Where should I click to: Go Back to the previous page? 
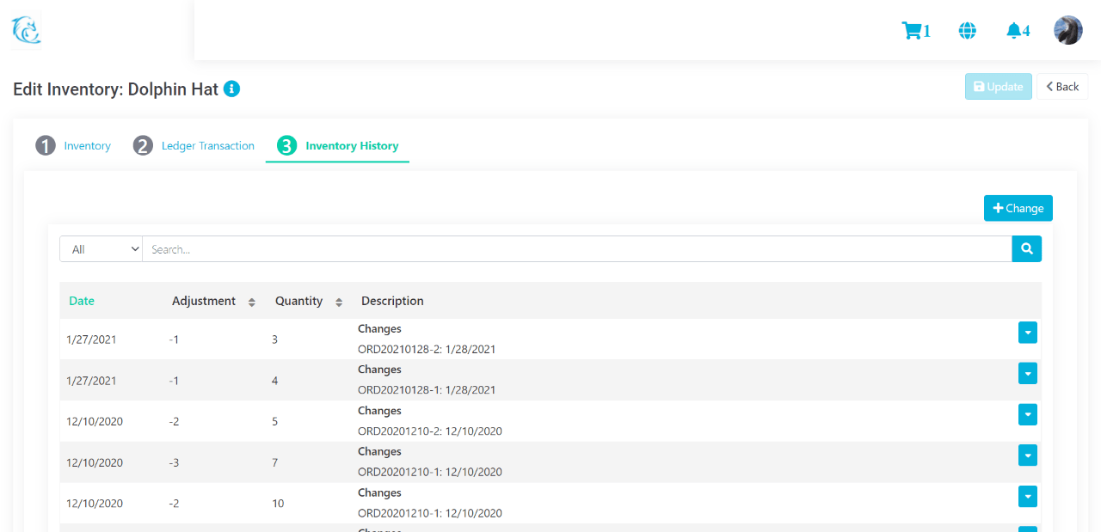point(1062,87)
